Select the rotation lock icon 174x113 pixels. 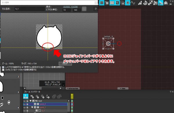(145, 3)
